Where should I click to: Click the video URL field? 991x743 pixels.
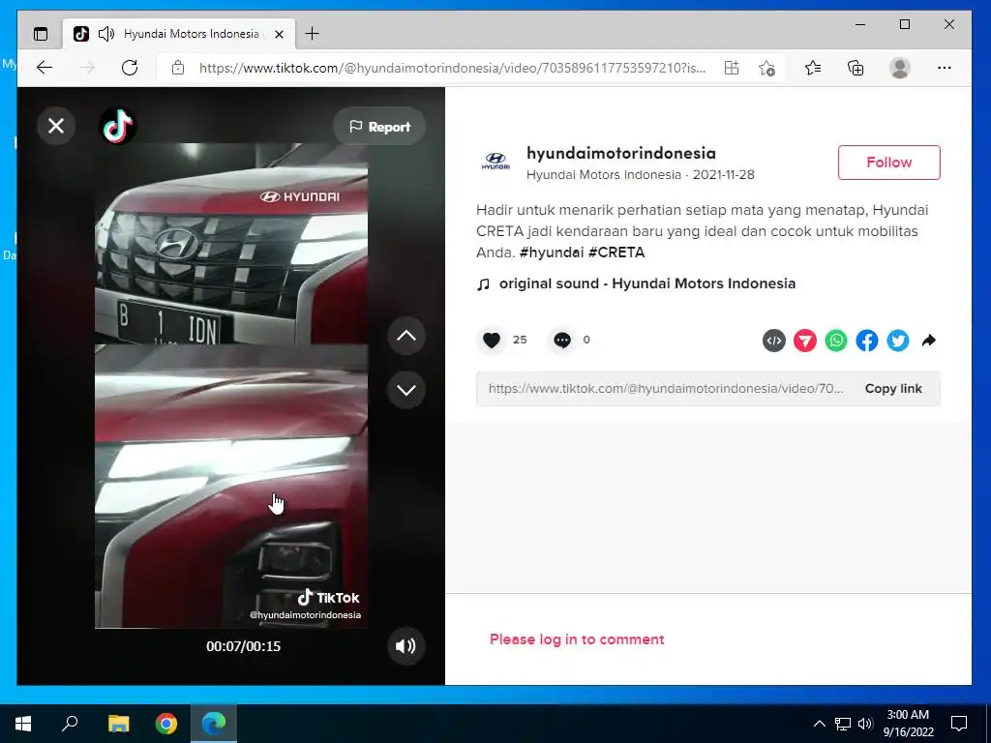point(665,389)
